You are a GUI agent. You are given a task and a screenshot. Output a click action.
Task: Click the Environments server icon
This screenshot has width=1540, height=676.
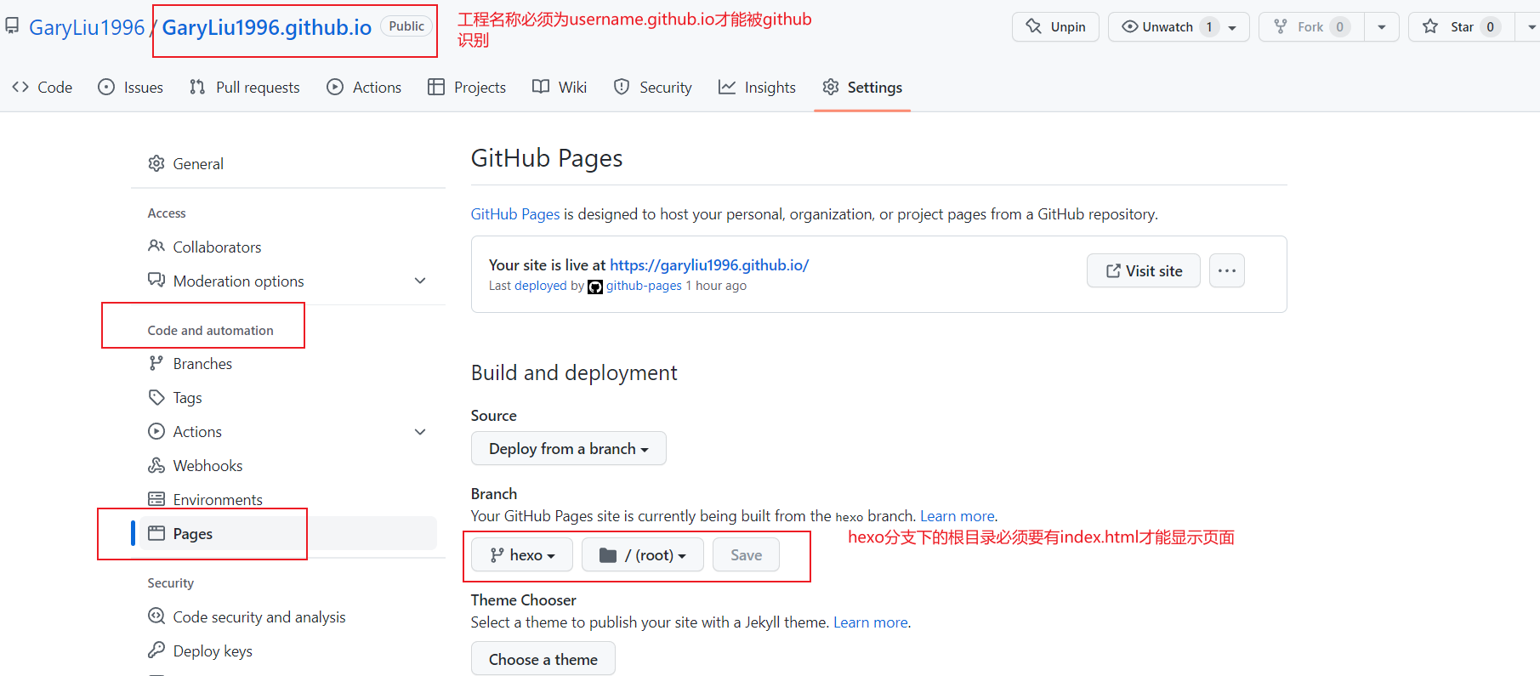coord(156,499)
